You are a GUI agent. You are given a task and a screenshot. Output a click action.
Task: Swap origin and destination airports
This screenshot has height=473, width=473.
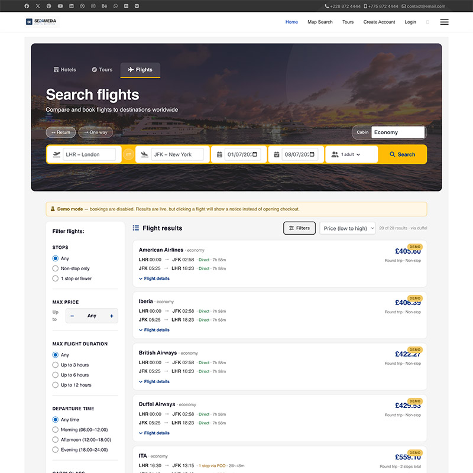point(128,154)
